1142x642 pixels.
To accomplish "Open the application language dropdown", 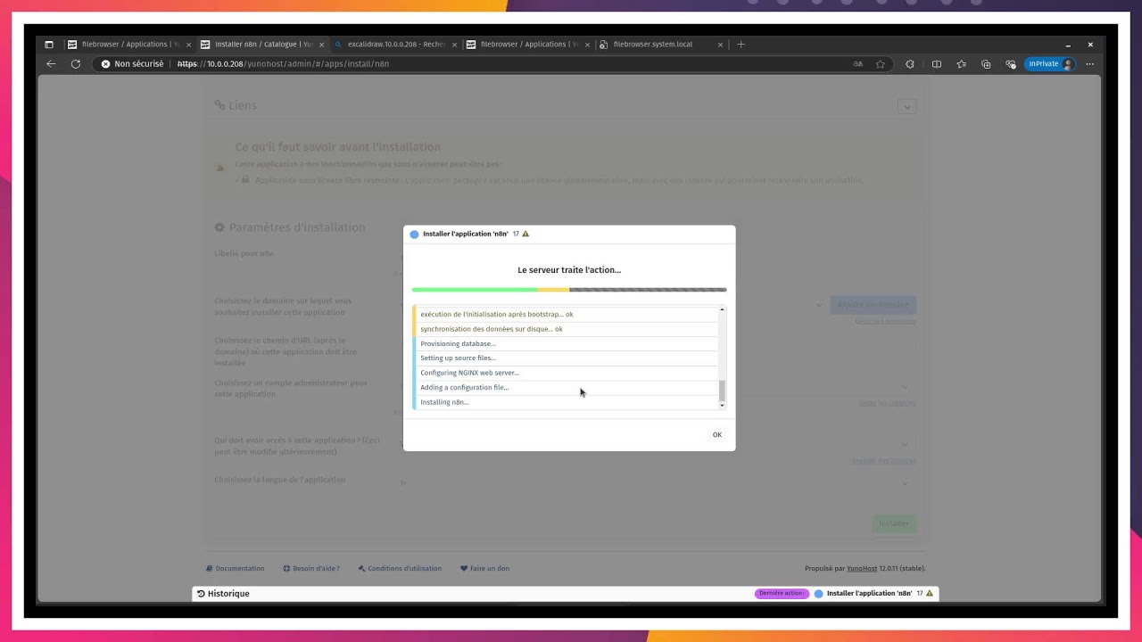I will point(905,483).
